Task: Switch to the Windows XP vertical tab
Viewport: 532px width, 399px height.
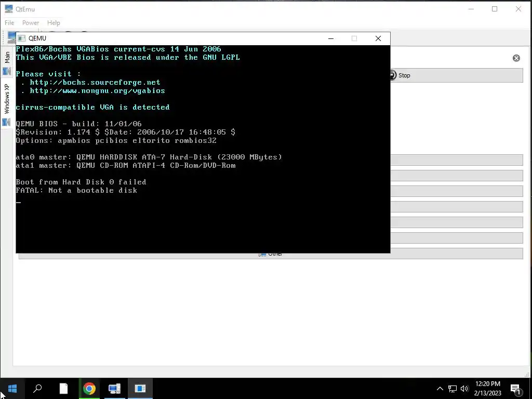Action: [x=7, y=104]
